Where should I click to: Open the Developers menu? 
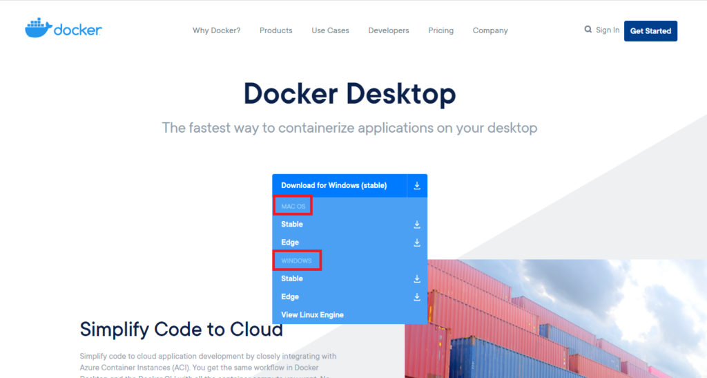(389, 30)
